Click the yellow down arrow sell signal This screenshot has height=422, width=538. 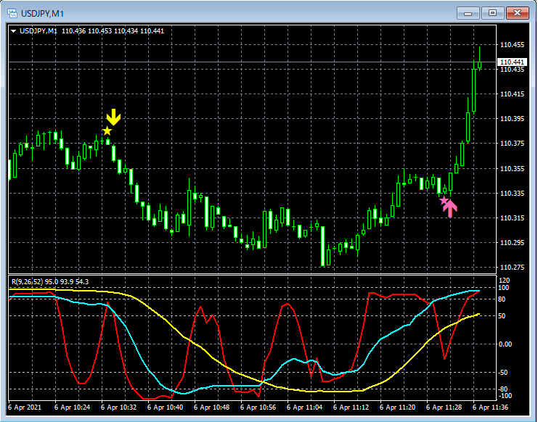tap(113, 117)
